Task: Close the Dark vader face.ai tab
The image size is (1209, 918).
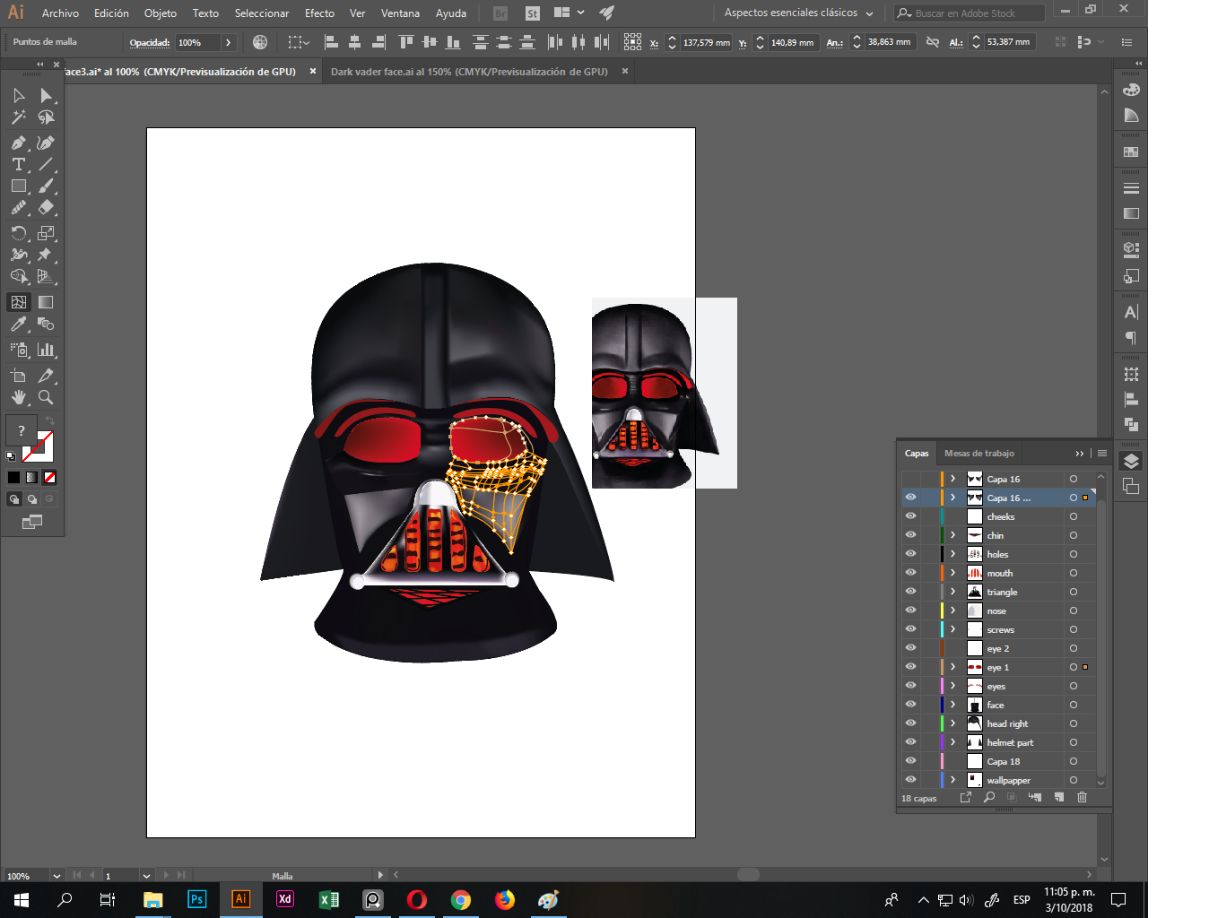Action: pyautogui.click(x=625, y=71)
